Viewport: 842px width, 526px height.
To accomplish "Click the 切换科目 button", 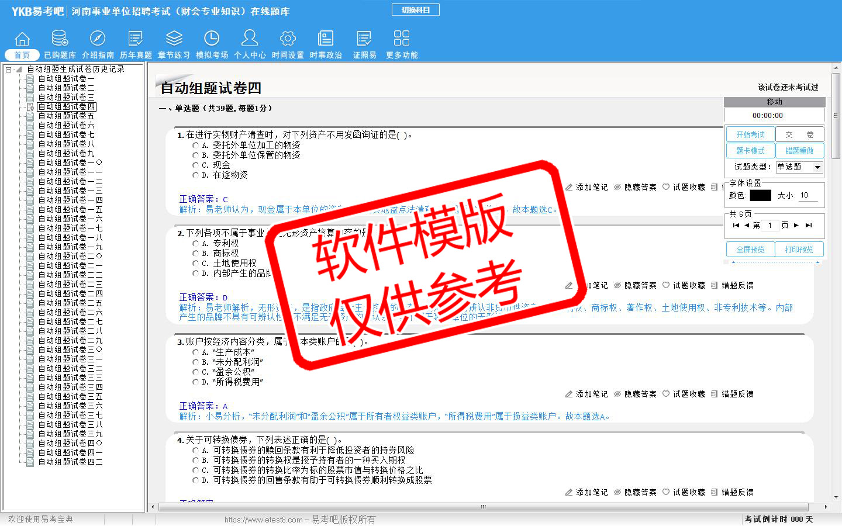I will pos(415,10).
